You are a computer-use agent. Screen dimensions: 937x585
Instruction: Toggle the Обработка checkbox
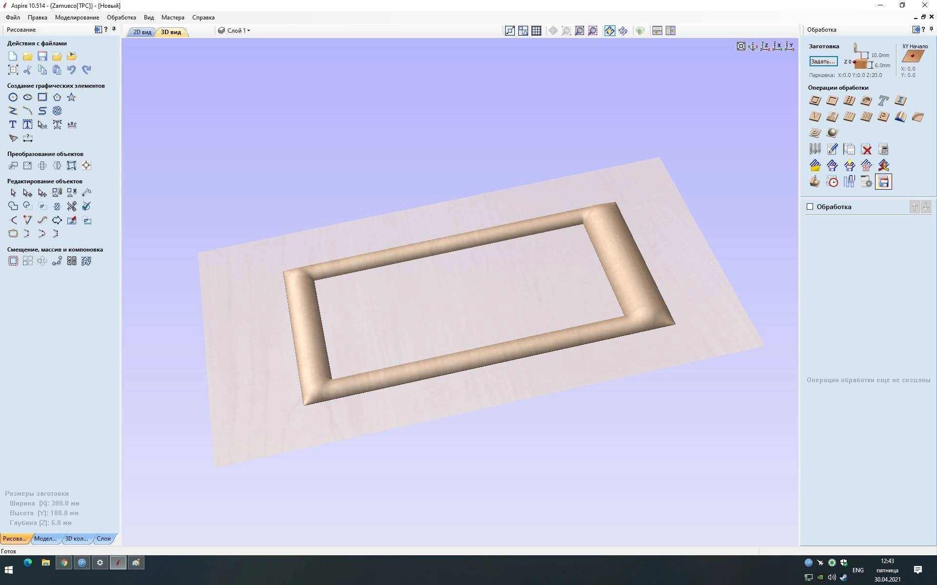click(x=810, y=207)
